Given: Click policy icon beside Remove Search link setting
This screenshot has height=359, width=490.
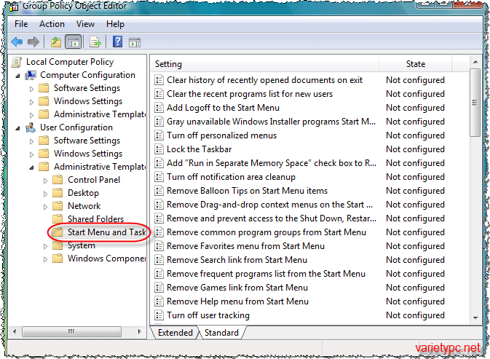Looking at the screenshot, I should click(x=159, y=260).
